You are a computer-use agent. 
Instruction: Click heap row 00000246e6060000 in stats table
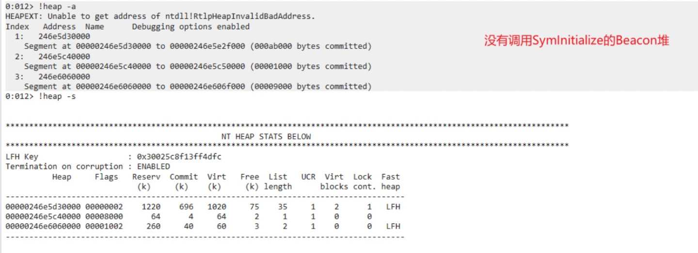(43, 226)
